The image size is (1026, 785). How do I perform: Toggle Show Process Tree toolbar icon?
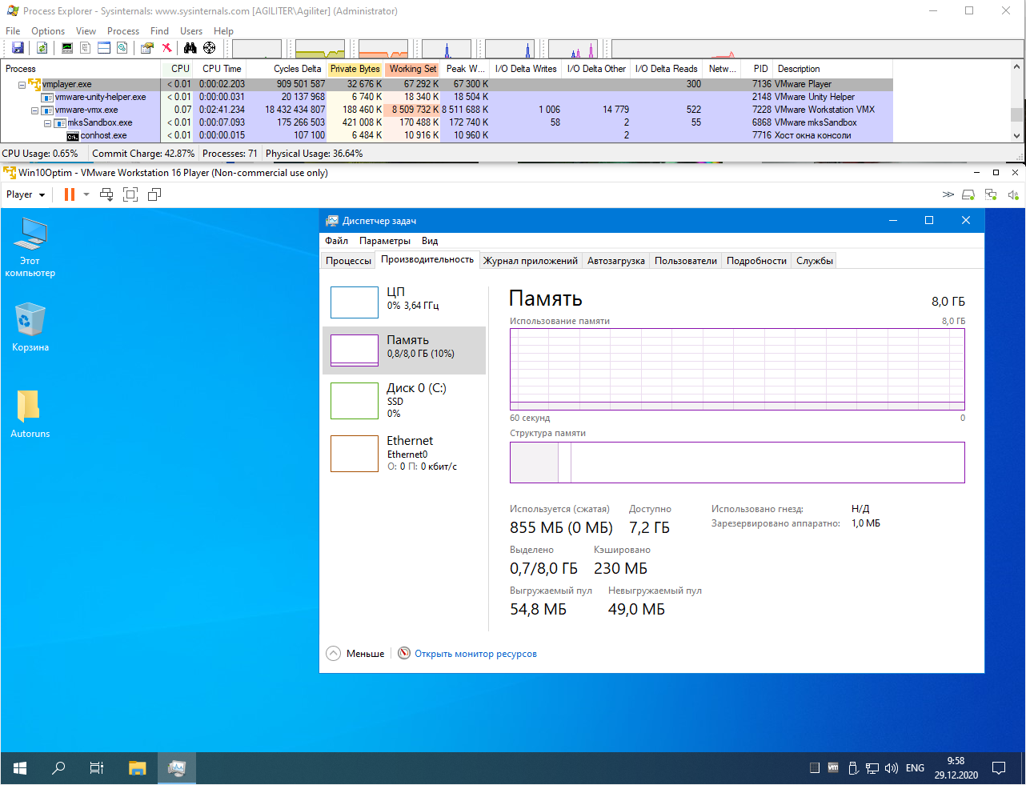click(x=85, y=48)
